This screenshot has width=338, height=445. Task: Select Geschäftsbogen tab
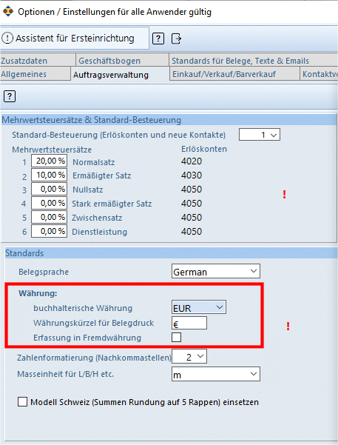[x=122, y=61]
